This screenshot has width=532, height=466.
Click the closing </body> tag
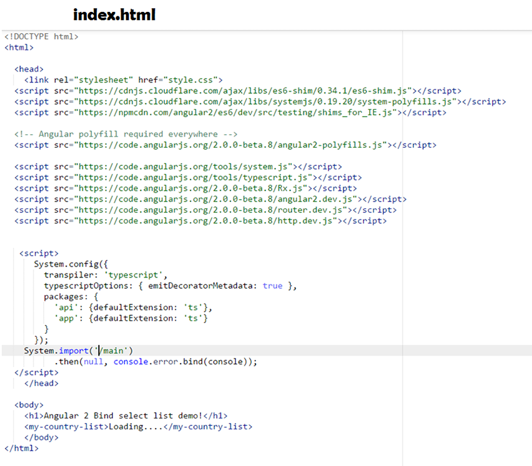coord(41,437)
